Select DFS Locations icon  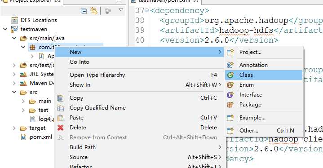pos(14,20)
